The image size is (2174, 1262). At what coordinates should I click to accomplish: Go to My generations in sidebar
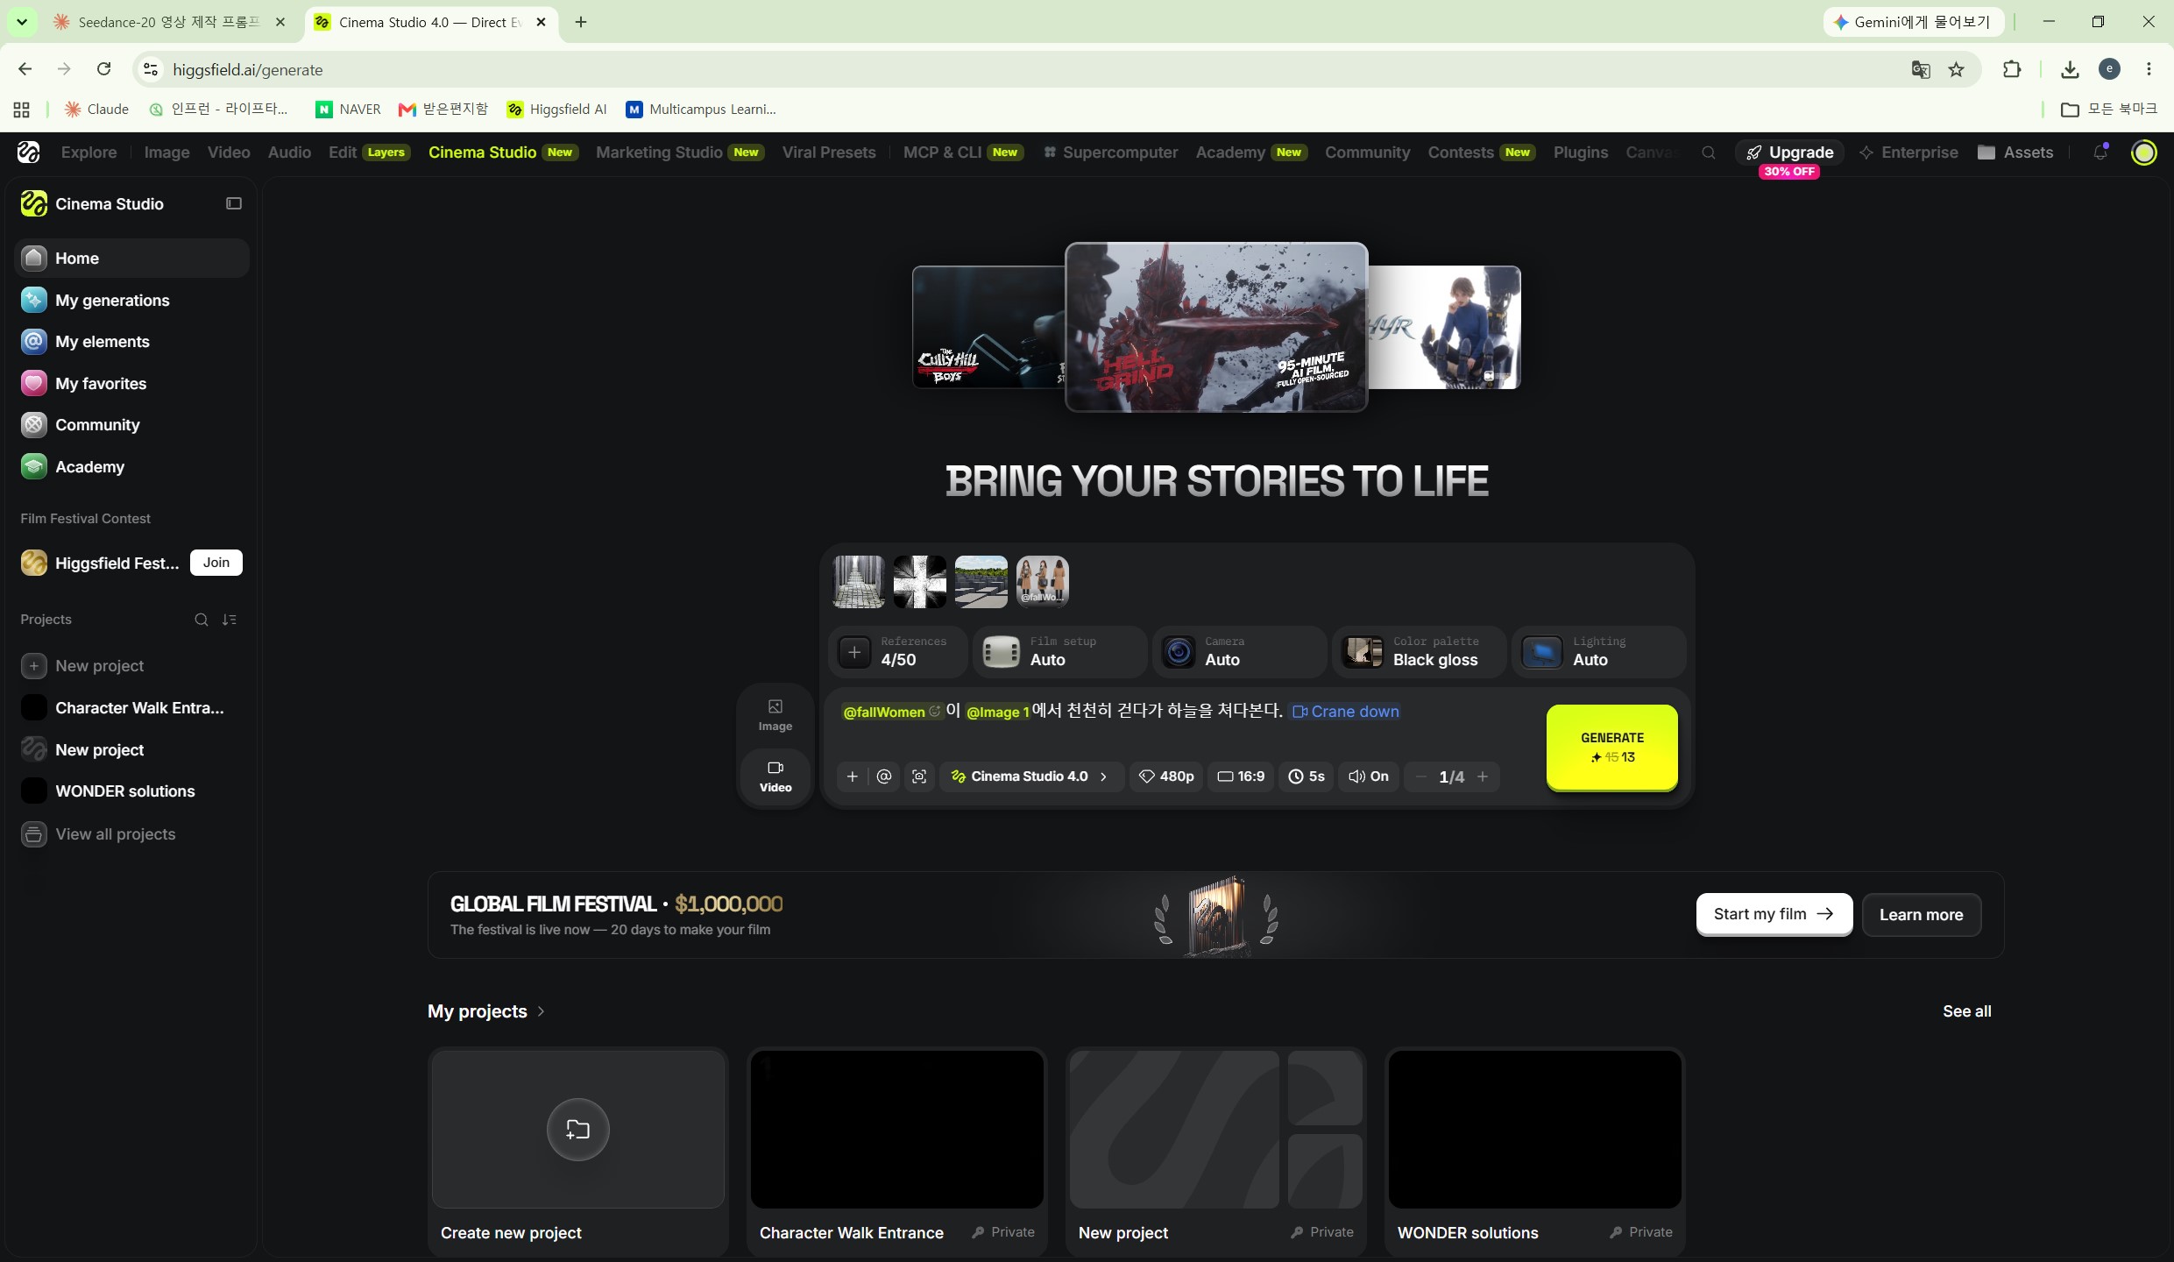[131, 300]
